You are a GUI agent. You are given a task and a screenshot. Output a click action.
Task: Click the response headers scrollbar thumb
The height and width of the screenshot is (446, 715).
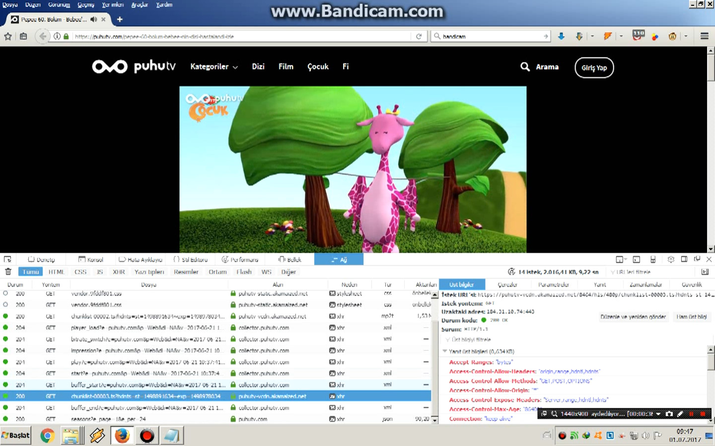(711, 362)
